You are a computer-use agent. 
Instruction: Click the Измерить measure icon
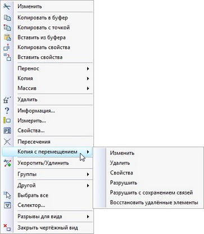7,120
